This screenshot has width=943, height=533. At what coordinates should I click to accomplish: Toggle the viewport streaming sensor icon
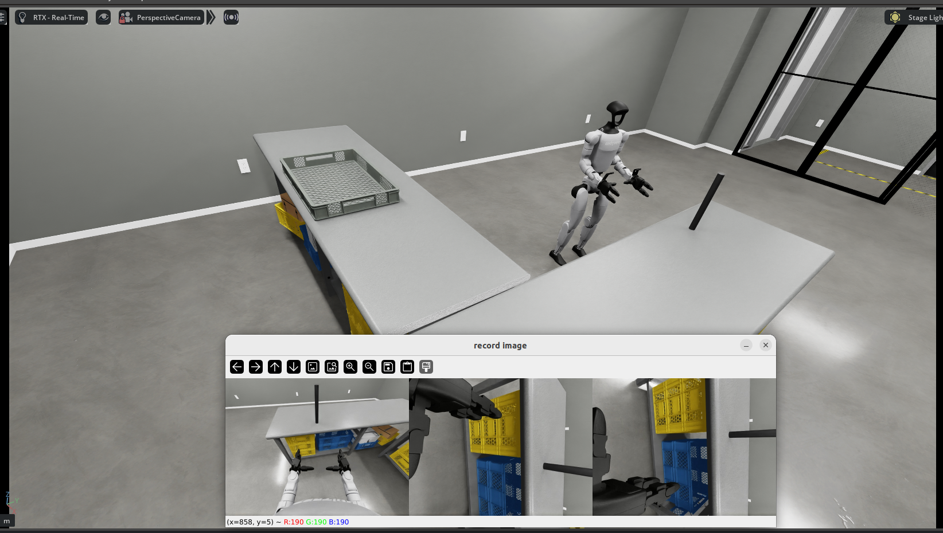point(231,17)
